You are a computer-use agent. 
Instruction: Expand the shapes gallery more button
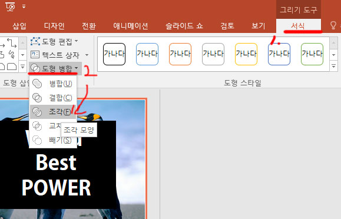22,67
